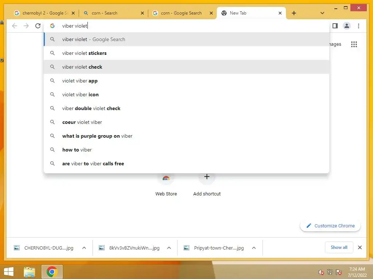
Task: Close the corn - Google Search tab
Action: (211, 13)
